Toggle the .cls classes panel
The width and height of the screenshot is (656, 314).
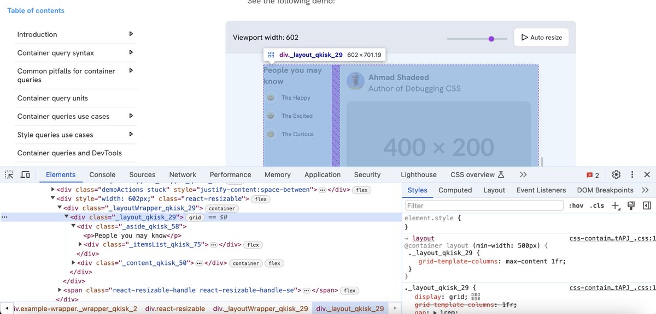[598, 206]
